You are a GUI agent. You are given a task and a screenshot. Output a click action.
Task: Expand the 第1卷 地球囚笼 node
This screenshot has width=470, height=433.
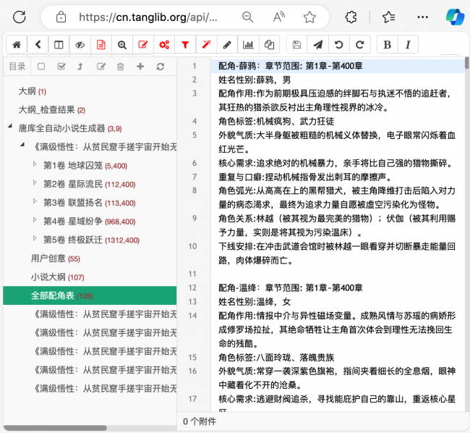click(35, 165)
